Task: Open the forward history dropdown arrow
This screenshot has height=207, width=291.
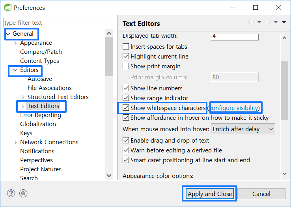Action: pos(276,22)
